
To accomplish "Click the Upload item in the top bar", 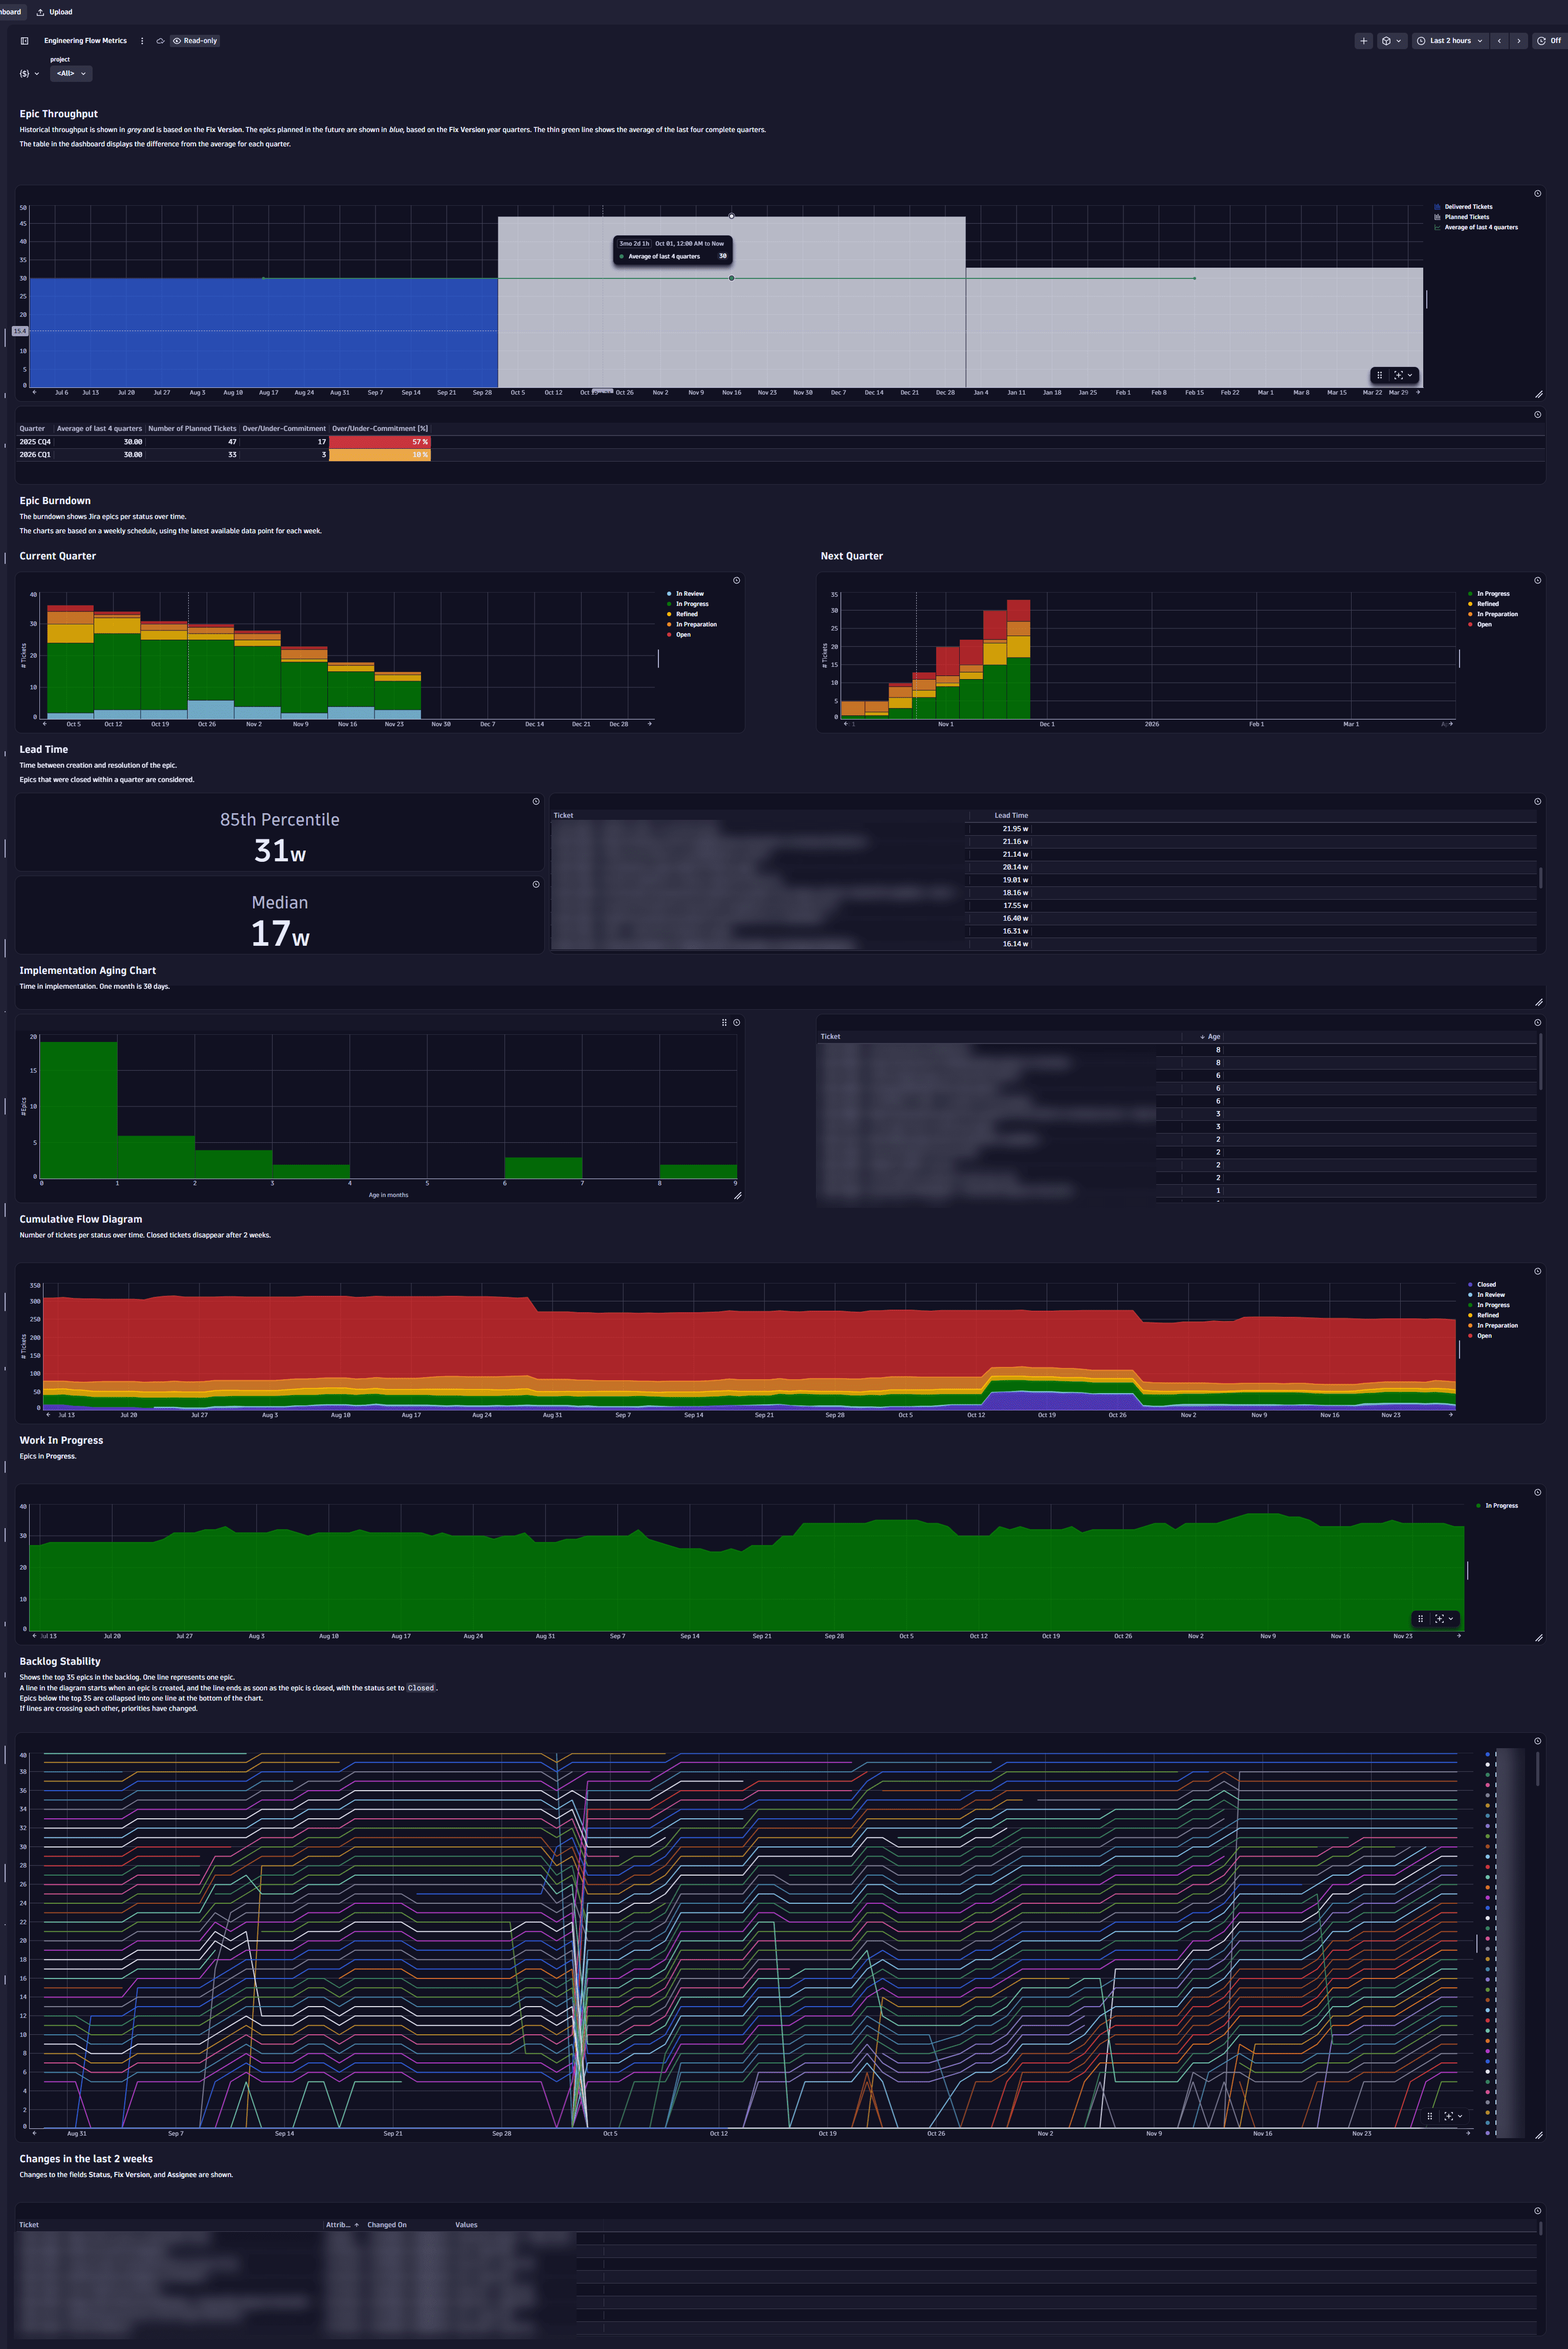I will point(54,11).
